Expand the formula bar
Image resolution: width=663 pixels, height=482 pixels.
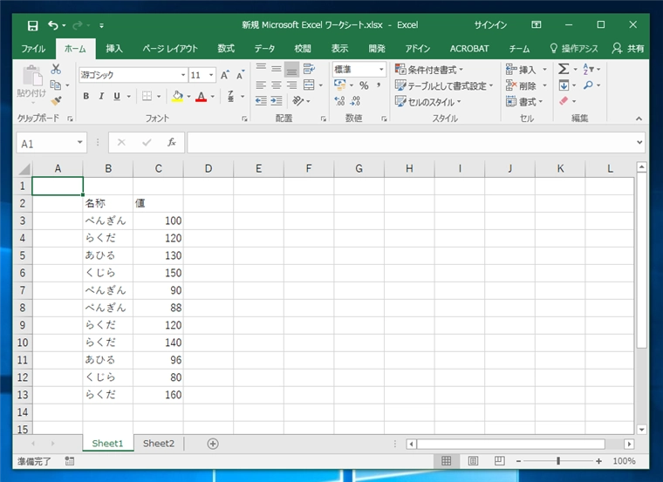pyautogui.click(x=639, y=142)
